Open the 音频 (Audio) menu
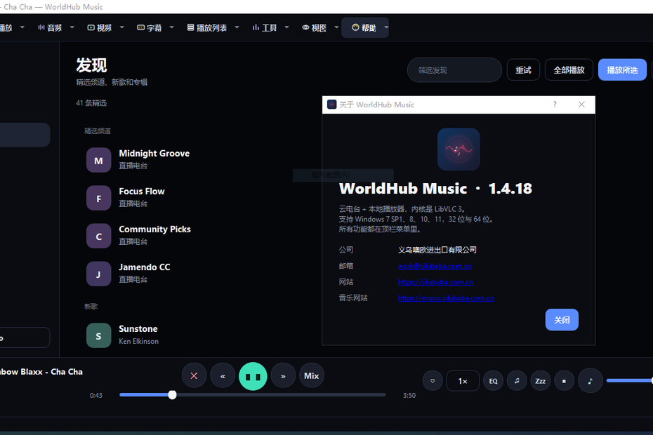Image resolution: width=653 pixels, height=435 pixels. coord(50,28)
